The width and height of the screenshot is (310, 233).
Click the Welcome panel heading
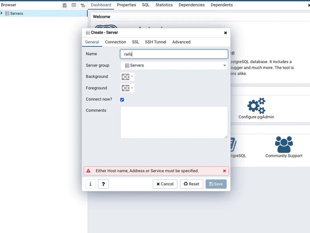click(101, 17)
